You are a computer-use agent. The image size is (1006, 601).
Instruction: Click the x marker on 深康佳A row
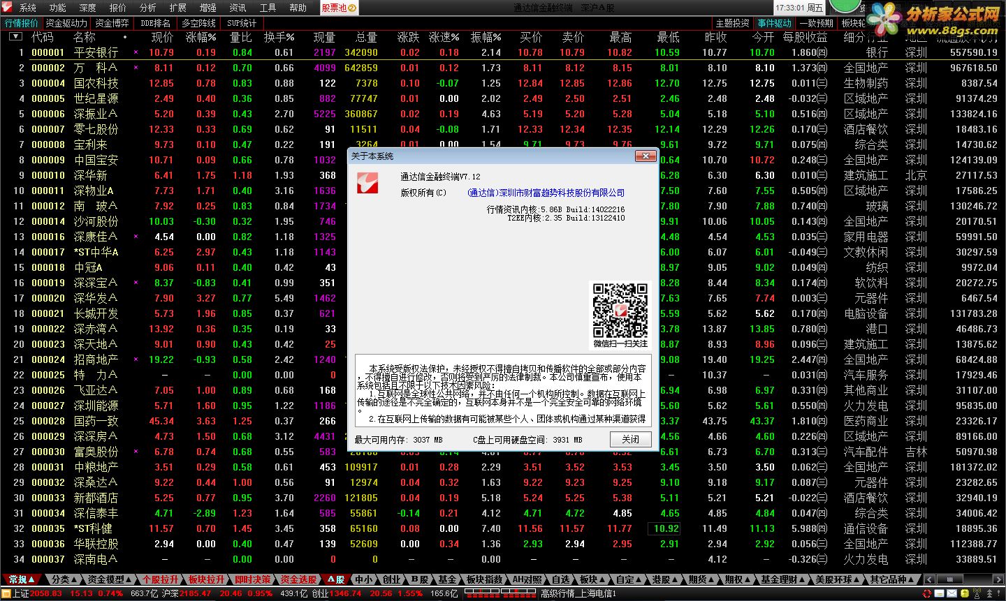click(x=136, y=237)
